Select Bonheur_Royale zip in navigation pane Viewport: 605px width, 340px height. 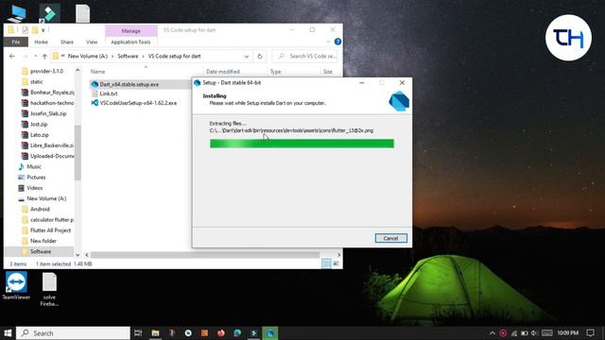52,93
